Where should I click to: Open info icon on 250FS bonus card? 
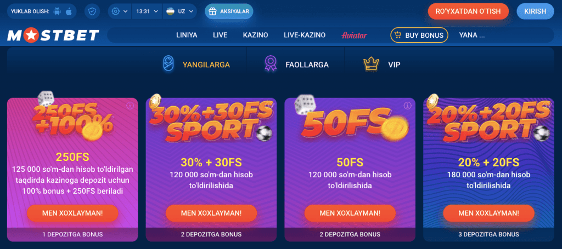point(130,106)
